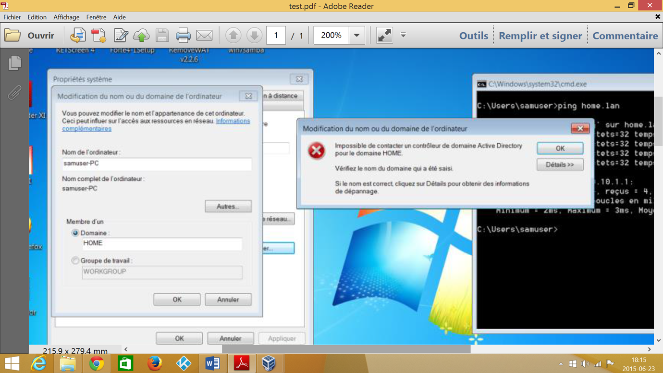Launch Firefox from taskbar
Image resolution: width=663 pixels, height=373 pixels.
coord(154,363)
